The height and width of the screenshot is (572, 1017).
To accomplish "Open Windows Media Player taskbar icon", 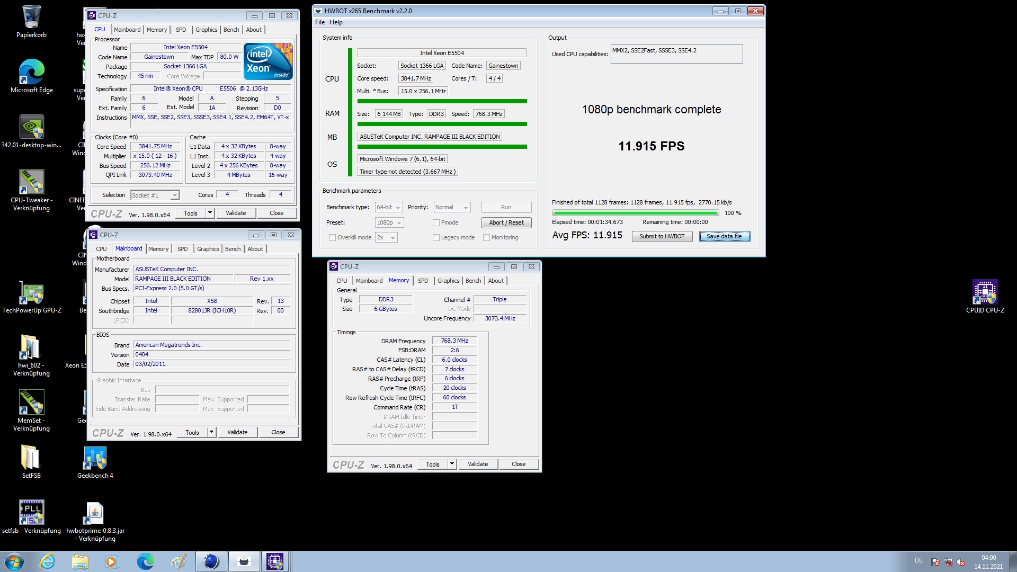I will point(112,561).
